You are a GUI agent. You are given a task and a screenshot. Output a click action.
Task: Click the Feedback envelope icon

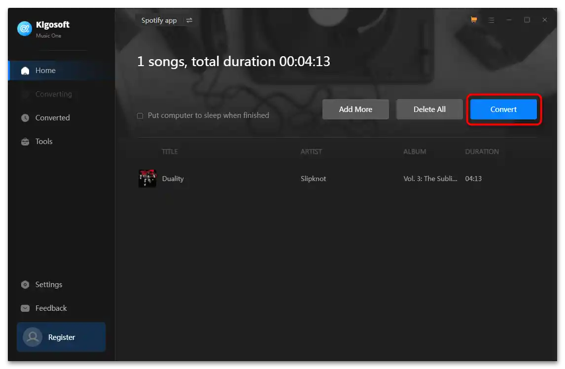[x=25, y=308]
